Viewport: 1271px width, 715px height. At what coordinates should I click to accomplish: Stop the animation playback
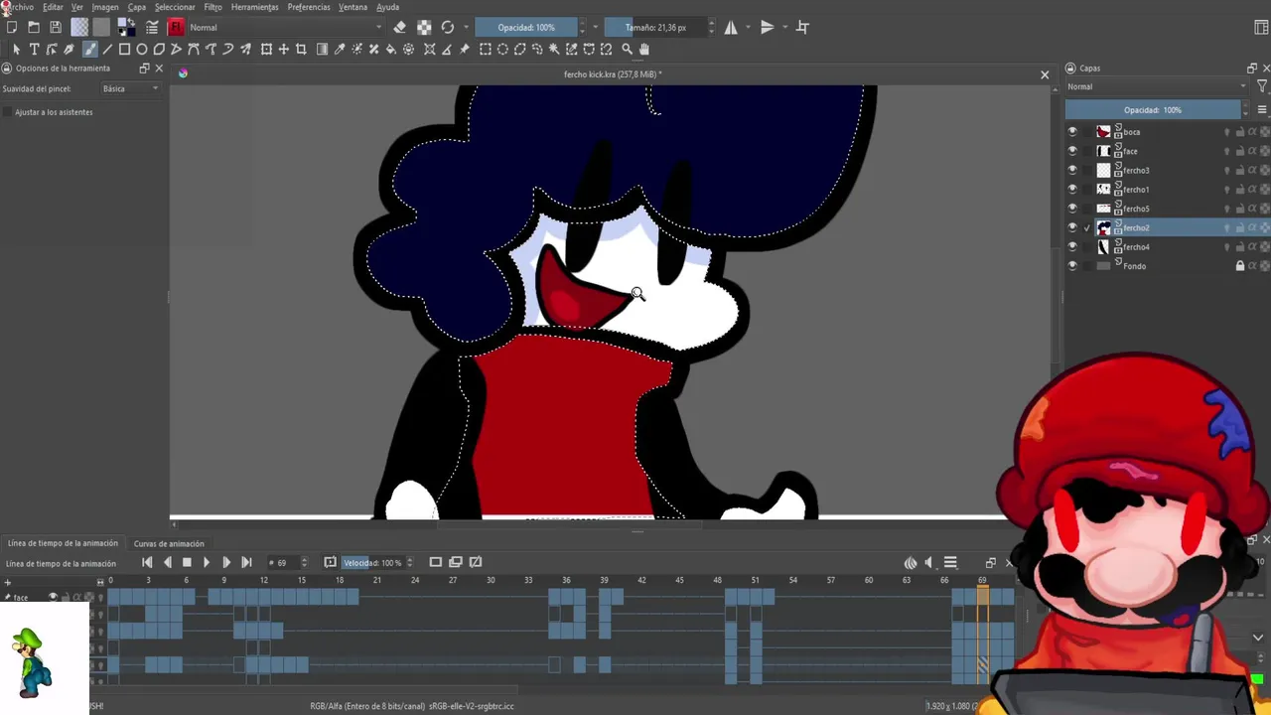(x=187, y=562)
